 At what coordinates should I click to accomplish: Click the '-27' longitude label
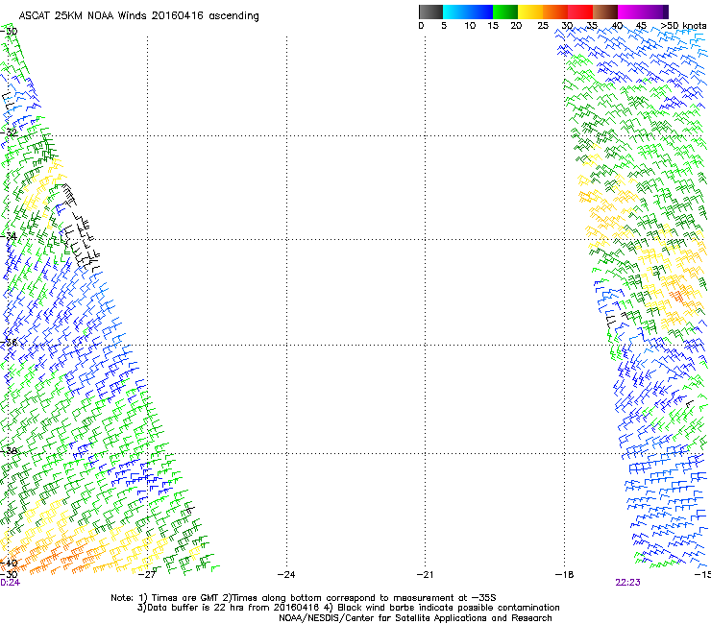point(147,575)
